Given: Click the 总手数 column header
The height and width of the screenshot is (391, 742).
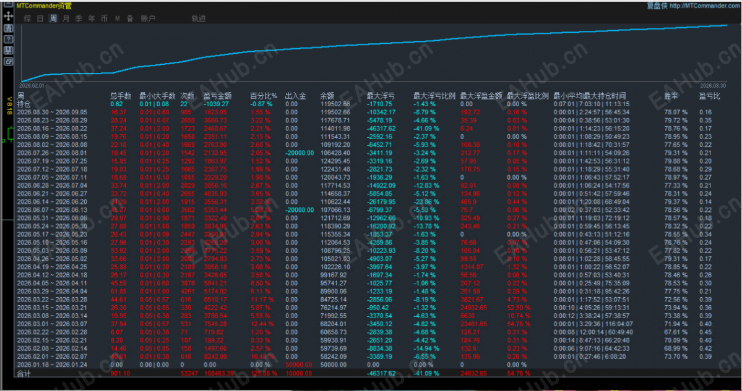Looking at the screenshot, I should [121, 96].
